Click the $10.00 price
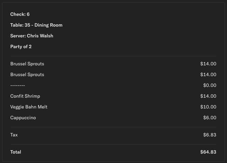 (x=208, y=107)
